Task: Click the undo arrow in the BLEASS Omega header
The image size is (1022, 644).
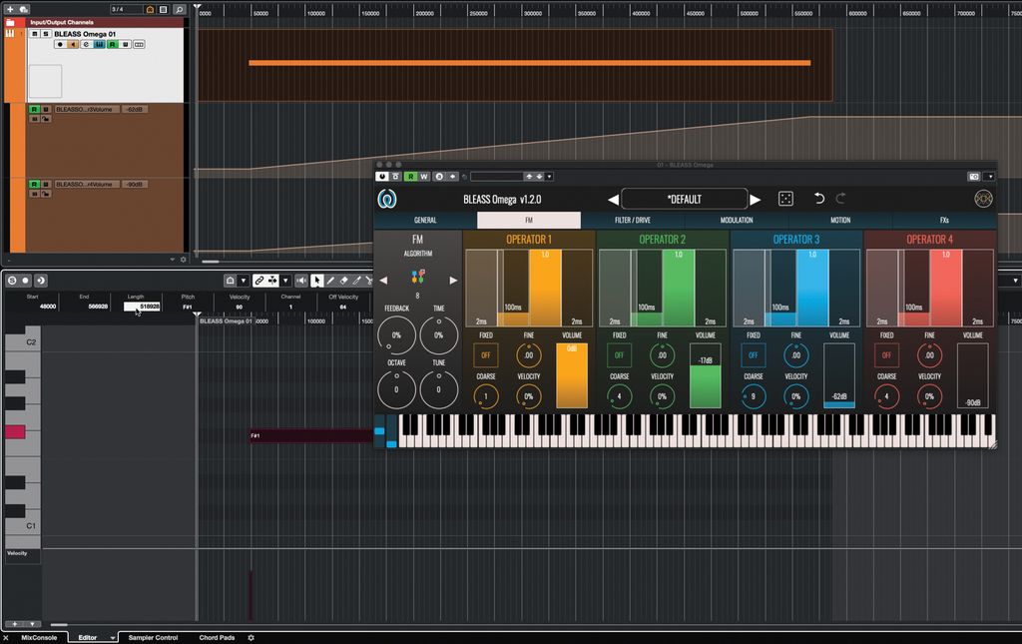Action: 818,198
